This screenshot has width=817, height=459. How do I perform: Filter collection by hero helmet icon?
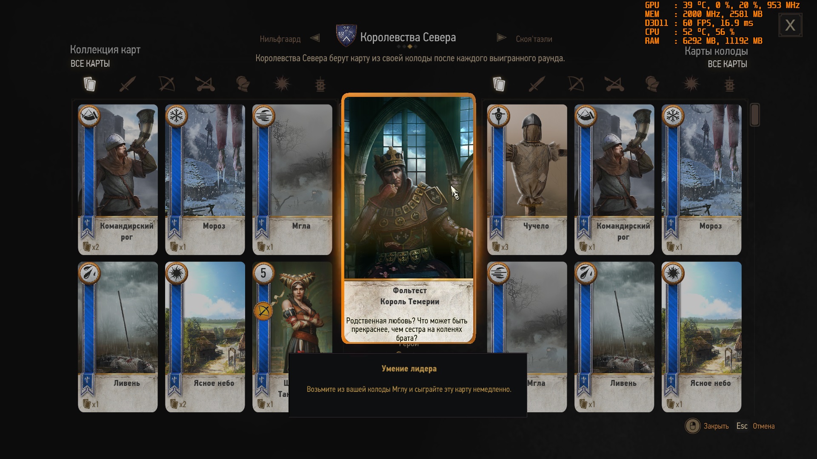(x=243, y=84)
